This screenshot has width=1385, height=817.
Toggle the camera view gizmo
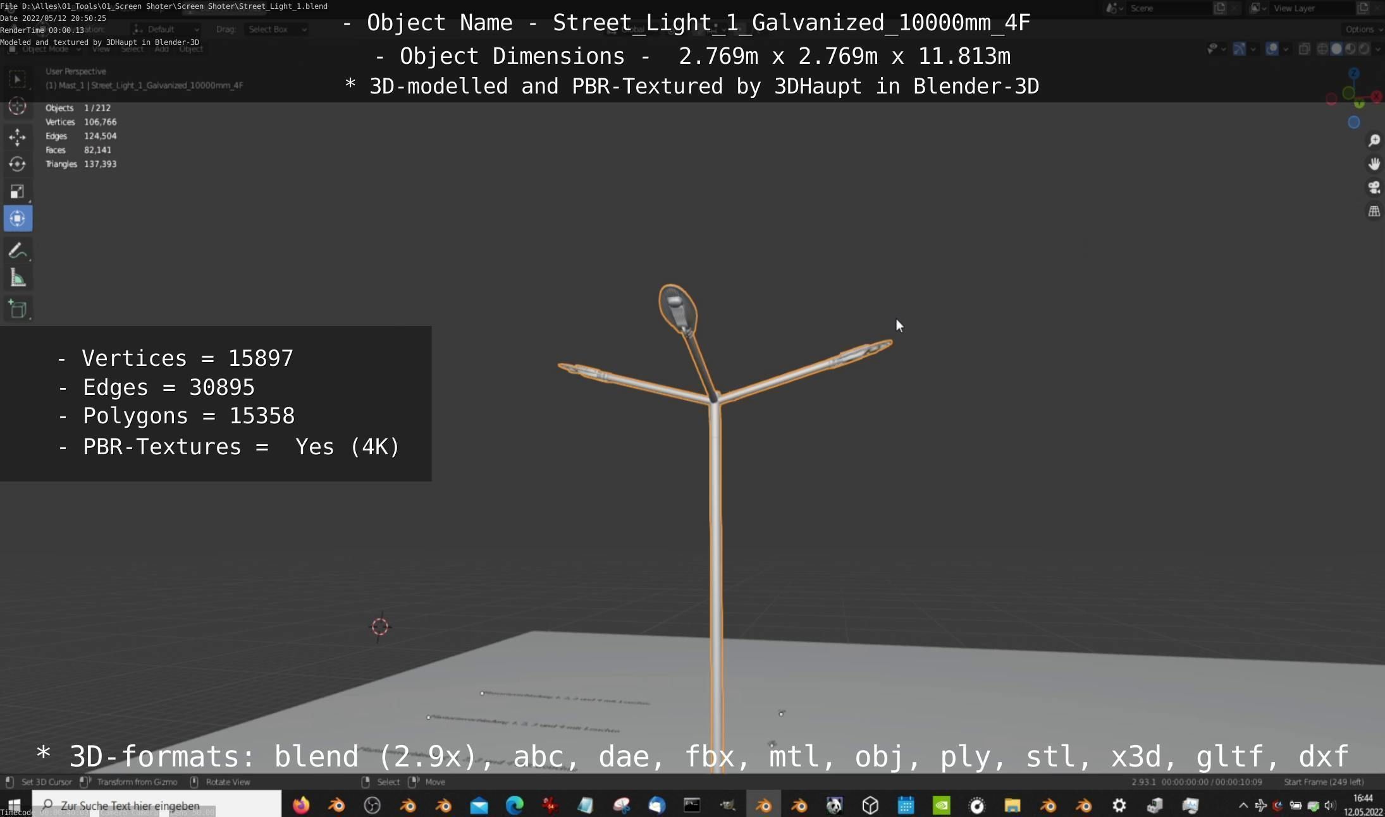pyautogui.click(x=1374, y=188)
